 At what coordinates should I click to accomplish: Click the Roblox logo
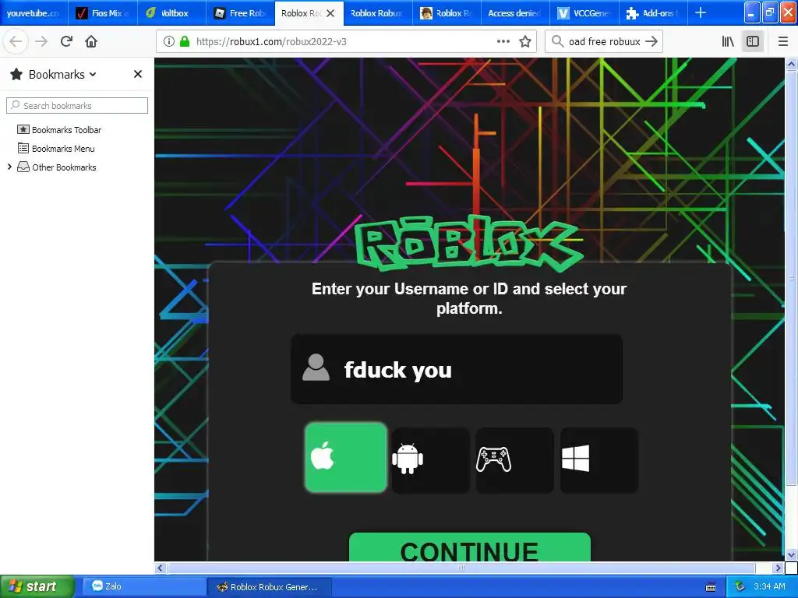(468, 243)
